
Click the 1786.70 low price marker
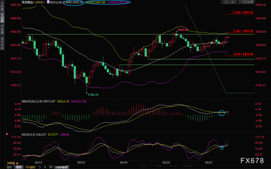[x=92, y=95]
